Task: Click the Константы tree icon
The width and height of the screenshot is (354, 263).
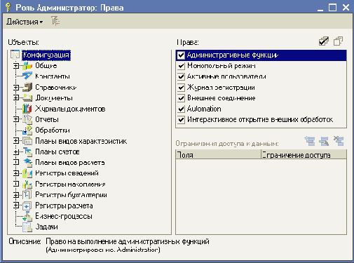Action: pyautogui.click(x=27, y=76)
